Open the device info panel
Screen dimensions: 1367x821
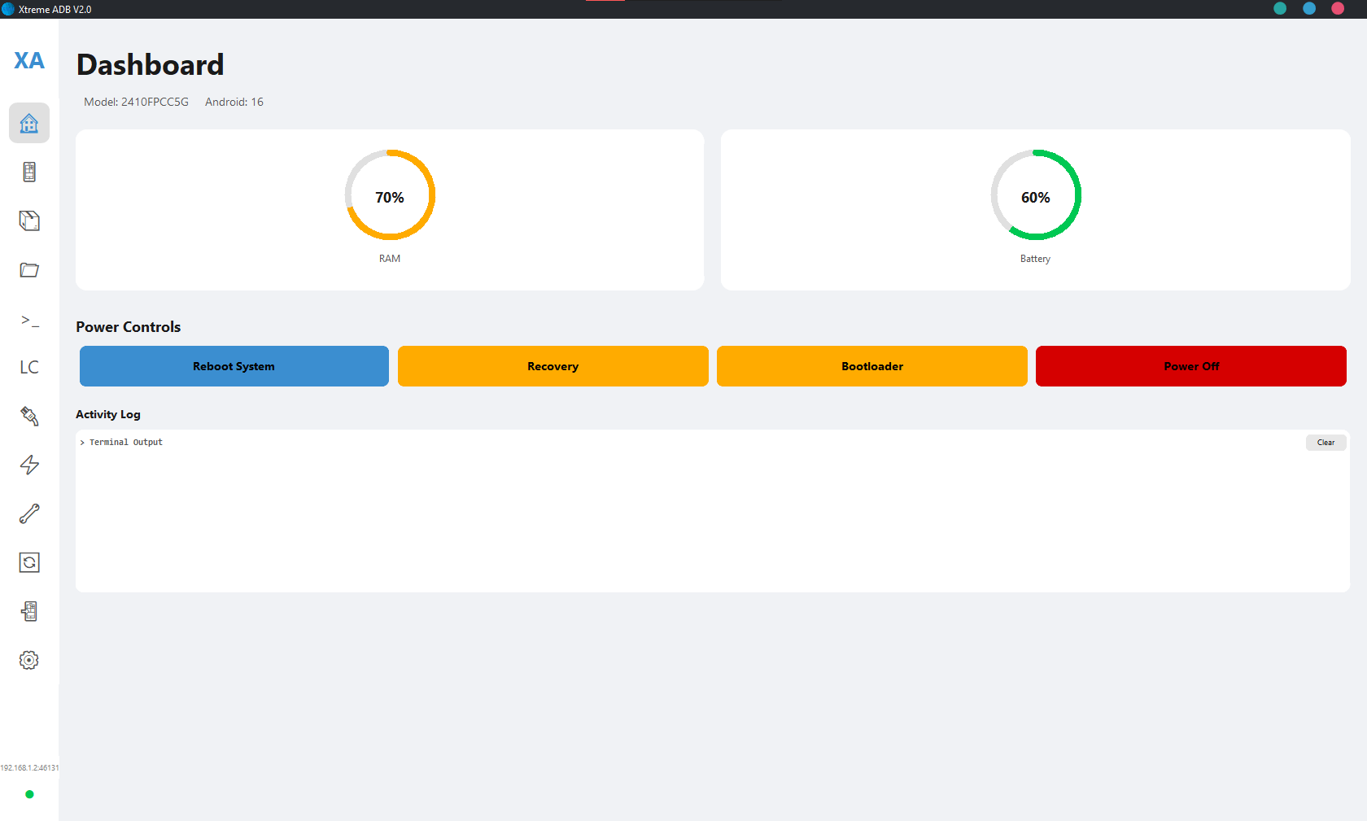click(x=28, y=172)
